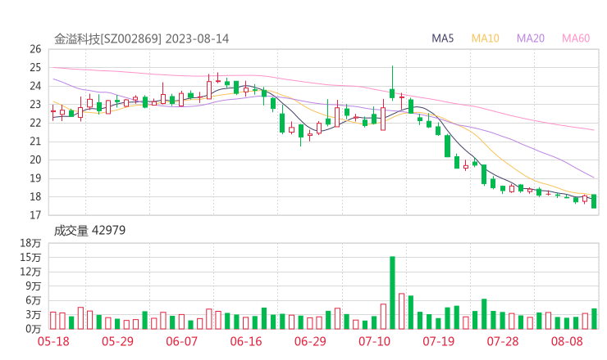Click the MA20 legend label

(x=531, y=38)
